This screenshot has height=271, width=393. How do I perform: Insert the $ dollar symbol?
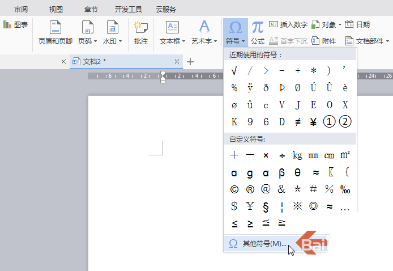pyautogui.click(x=234, y=206)
